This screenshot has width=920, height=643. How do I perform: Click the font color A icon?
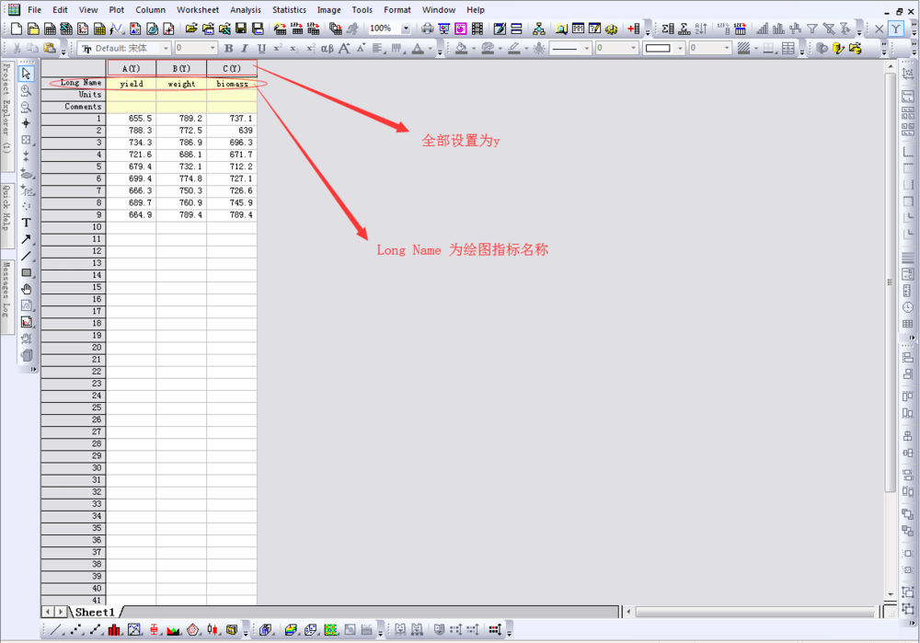(x=418, y=48)
